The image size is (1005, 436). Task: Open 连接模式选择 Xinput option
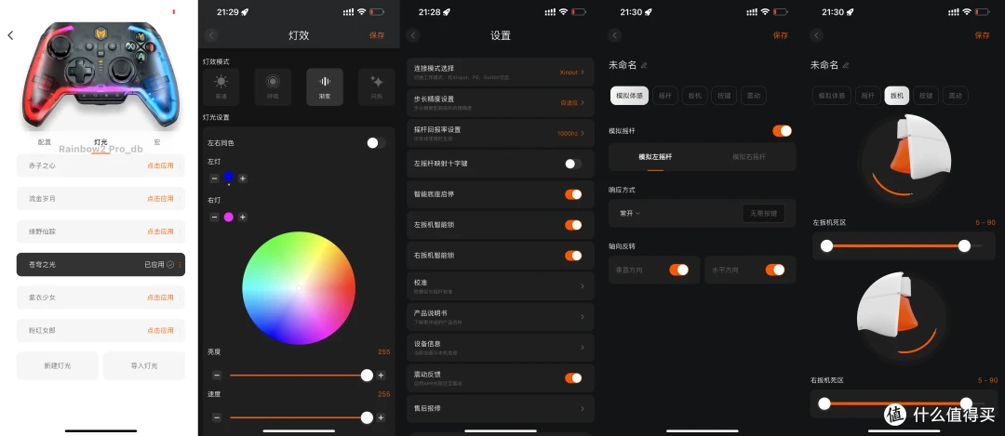[x=501, y=72]
